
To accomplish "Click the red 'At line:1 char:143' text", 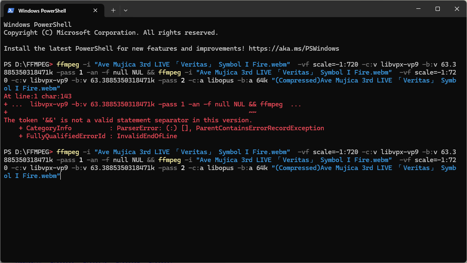I will click(x=38, y=96).
